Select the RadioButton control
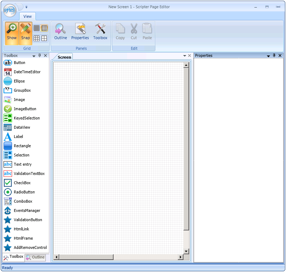Screen dimensions: 286x272 (26, 192)
